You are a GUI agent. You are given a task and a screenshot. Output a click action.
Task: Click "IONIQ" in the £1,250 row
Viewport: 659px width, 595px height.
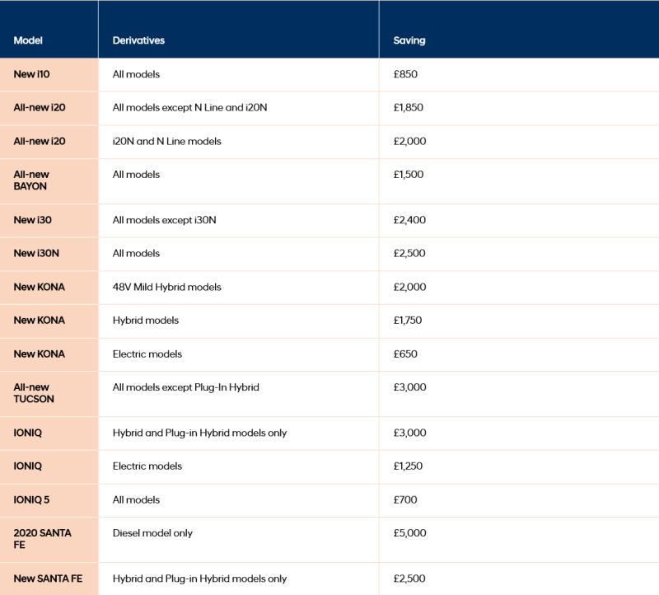coord(28,466)
